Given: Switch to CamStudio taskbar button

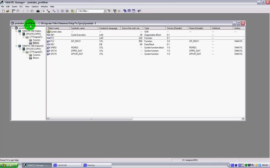Looking at the screenshot, I should [x=67, y=165].
